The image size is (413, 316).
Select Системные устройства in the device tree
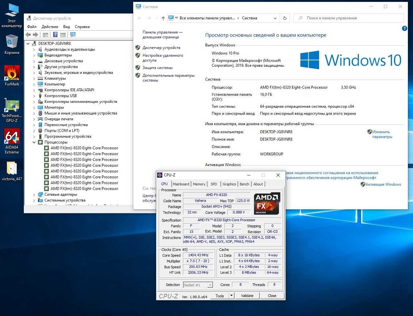point(65,200)
